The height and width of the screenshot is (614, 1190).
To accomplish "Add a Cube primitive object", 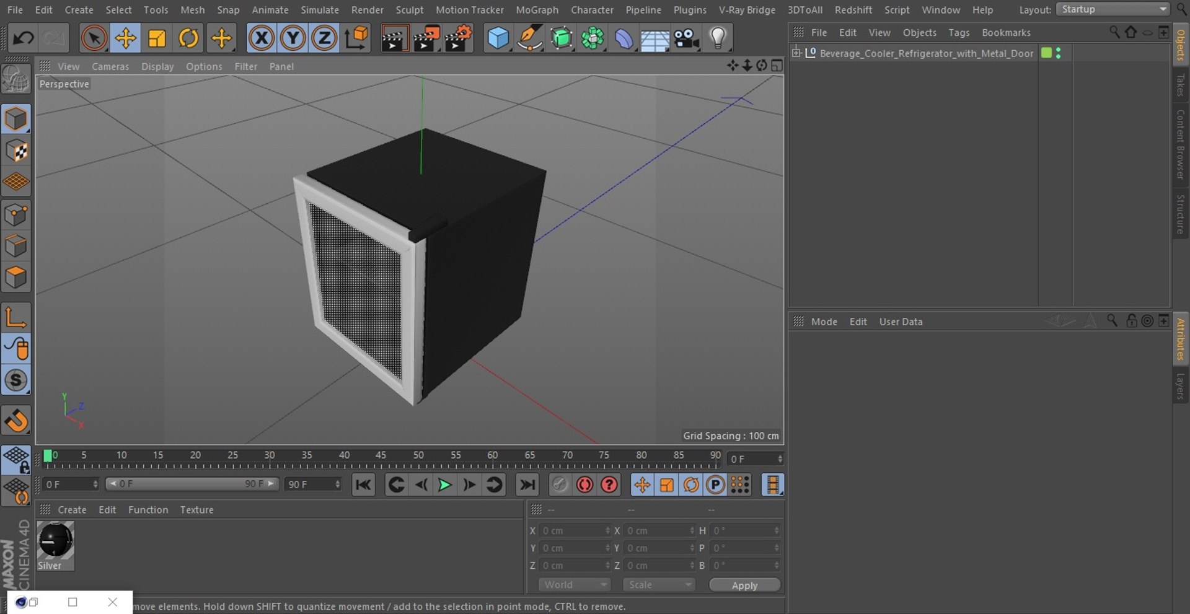I will pyautogui.click(x=498, y=38).
